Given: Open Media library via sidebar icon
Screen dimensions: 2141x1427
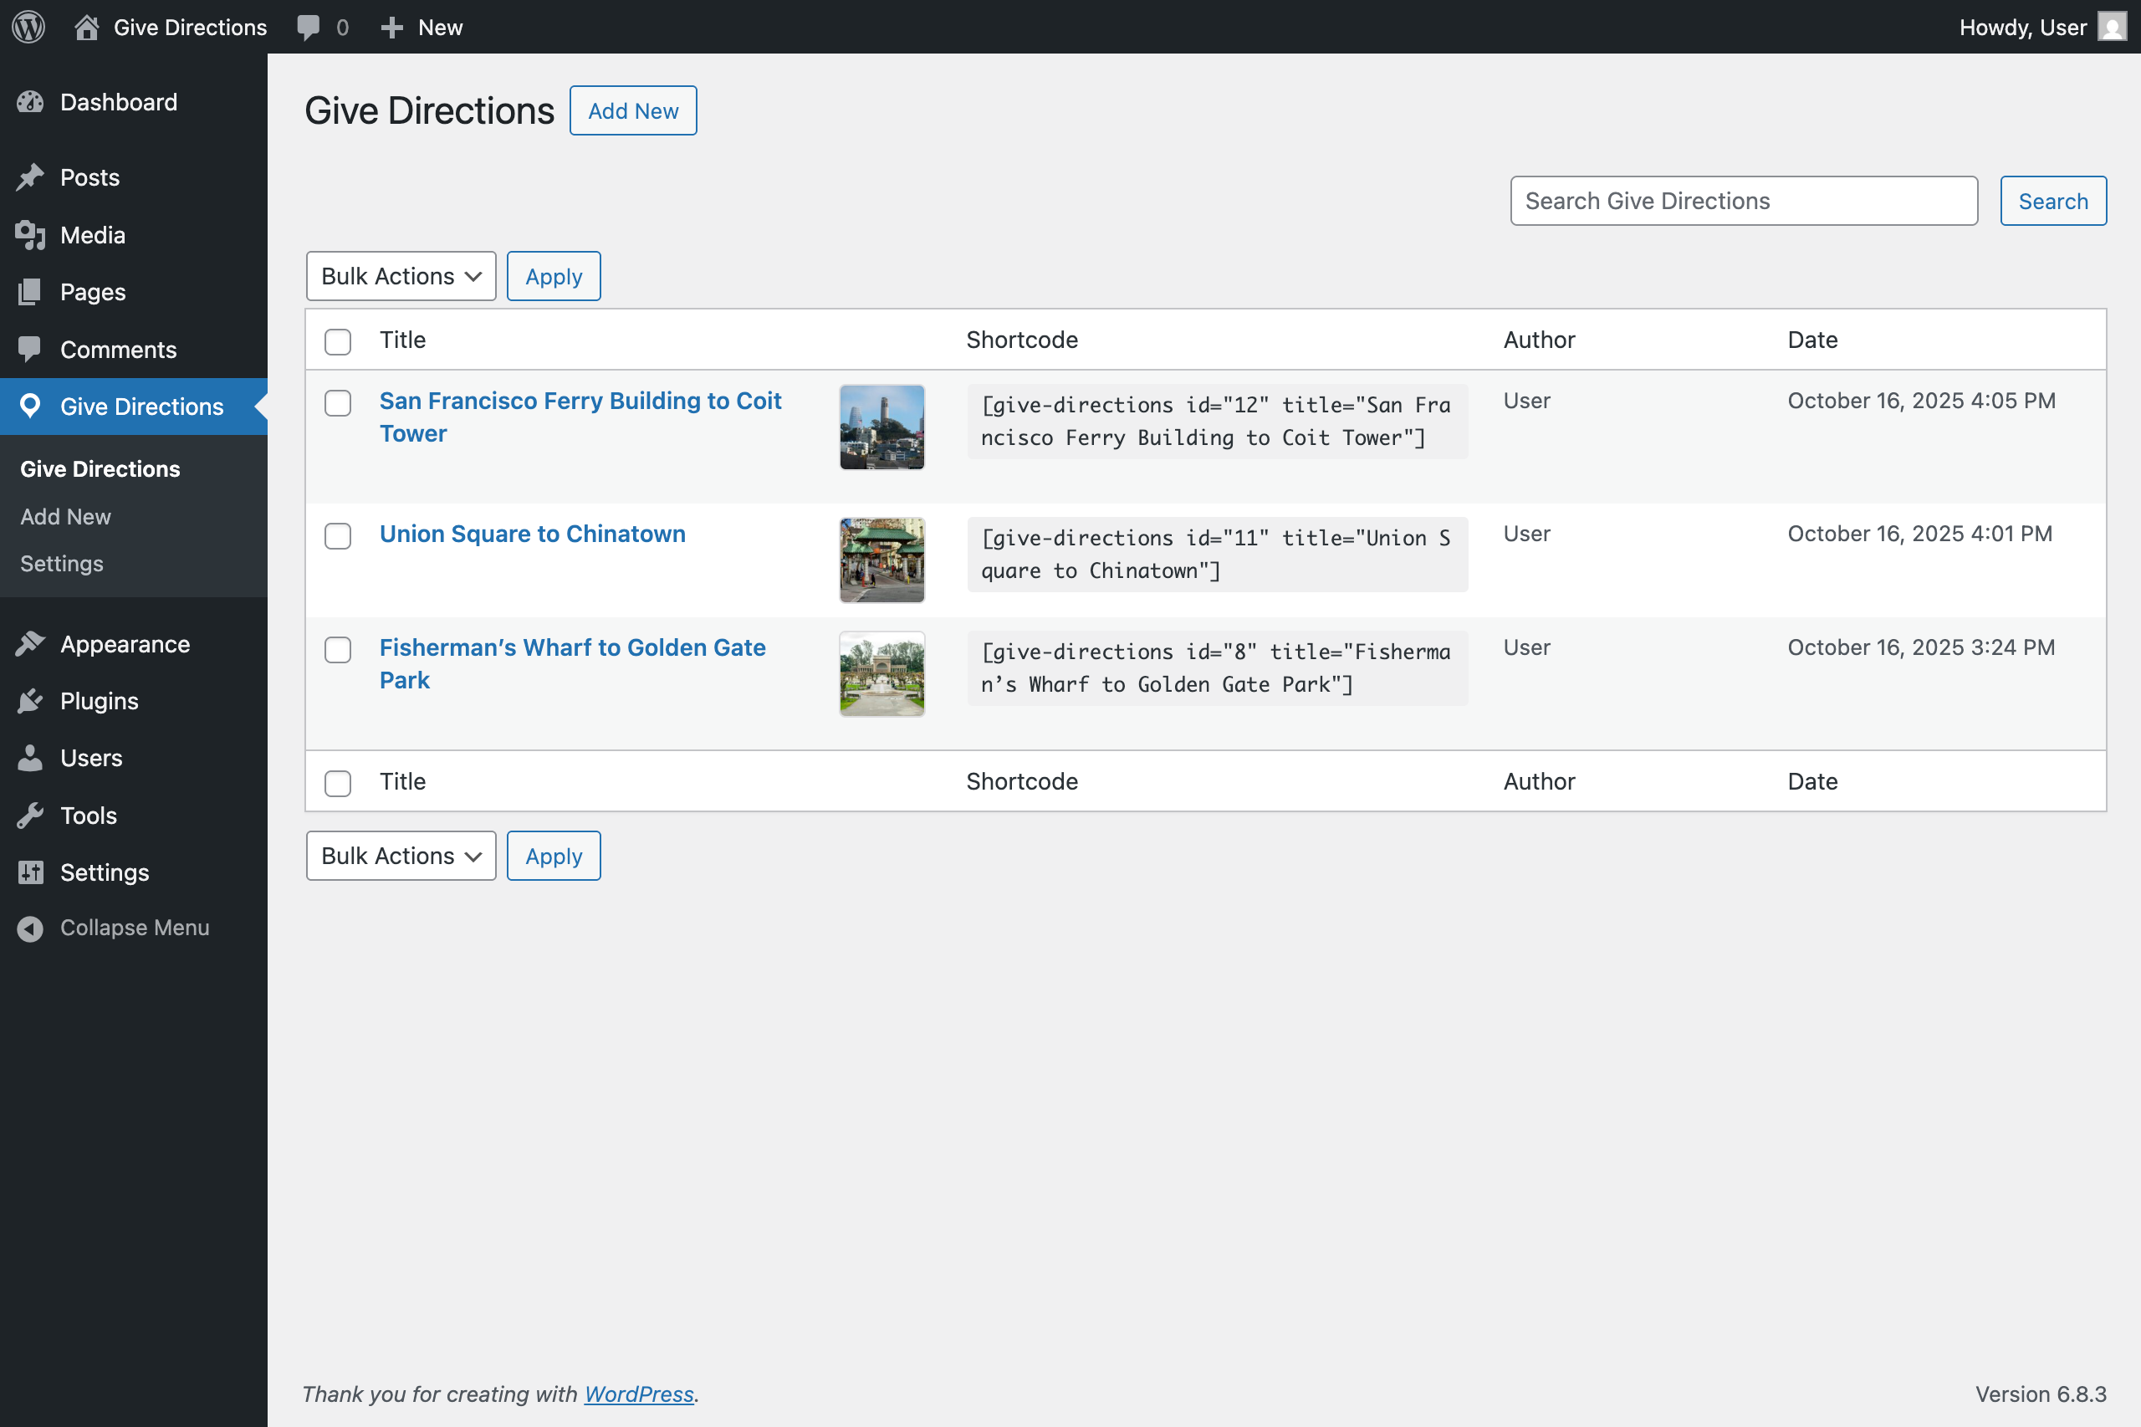Looking at the screenshot, I should point(31,235).
